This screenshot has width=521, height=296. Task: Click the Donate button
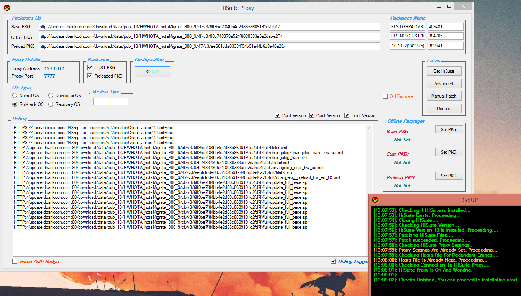pyautogui.click(x=444, y=108)
